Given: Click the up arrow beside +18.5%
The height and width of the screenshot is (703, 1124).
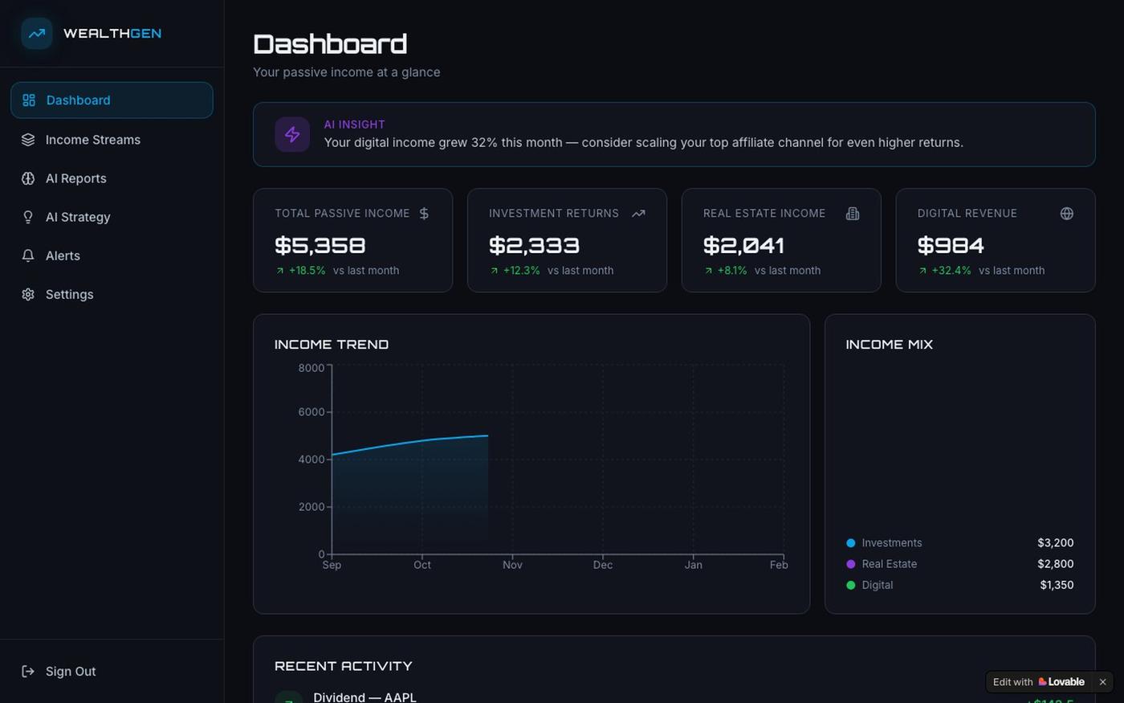Looking at the screenshot, I should 279,271.
